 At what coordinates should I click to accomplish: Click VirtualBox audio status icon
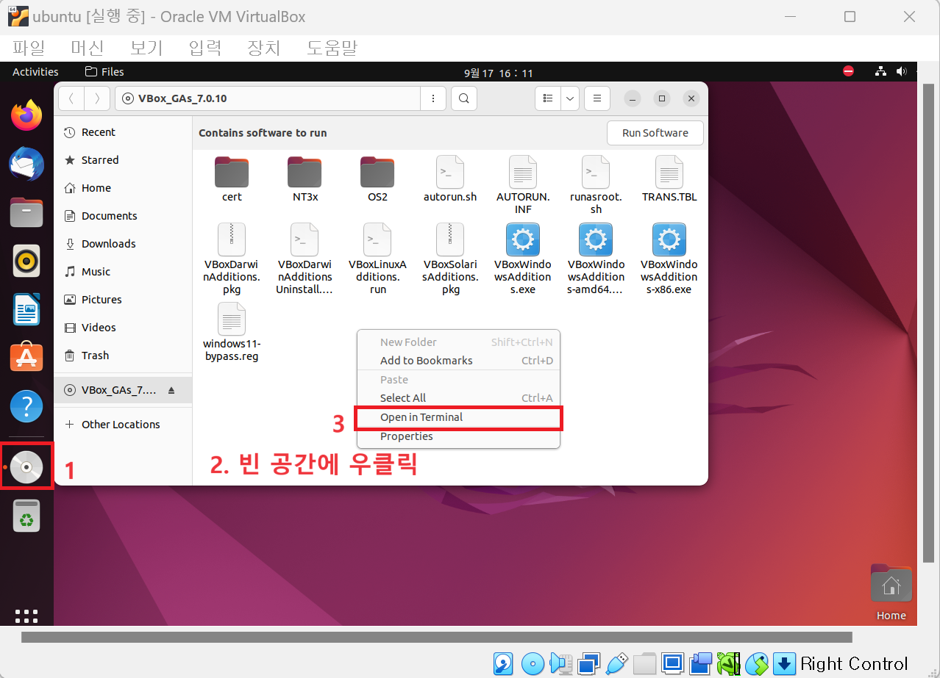pos(560,663)
